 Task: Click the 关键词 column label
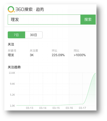12,51
